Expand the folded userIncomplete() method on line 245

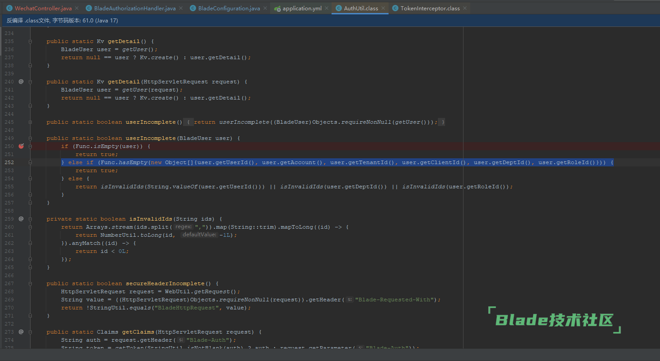coord(31,122)
